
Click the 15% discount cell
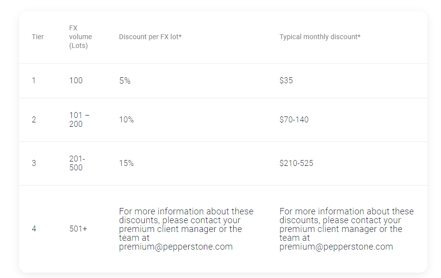click(126, 163)
